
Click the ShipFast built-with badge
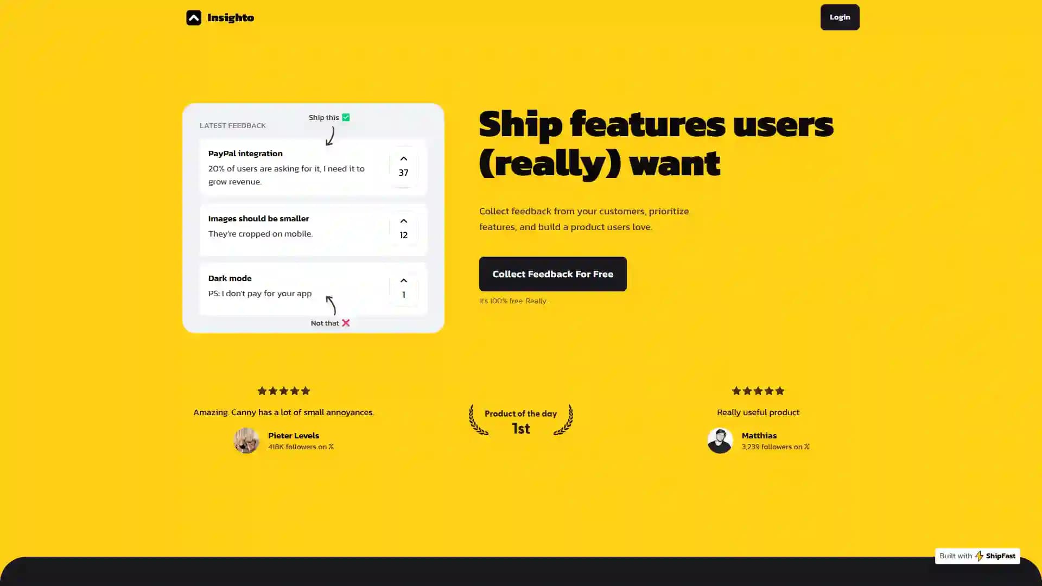[977, 556]
